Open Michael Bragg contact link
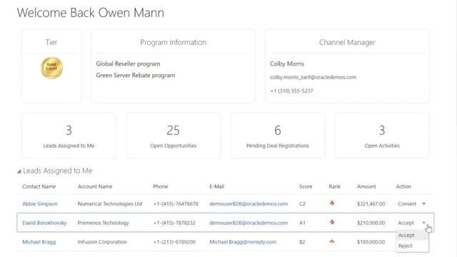 click(39, 242)
